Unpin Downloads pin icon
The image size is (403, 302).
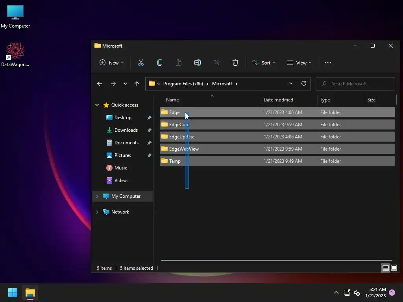(149, 130)
